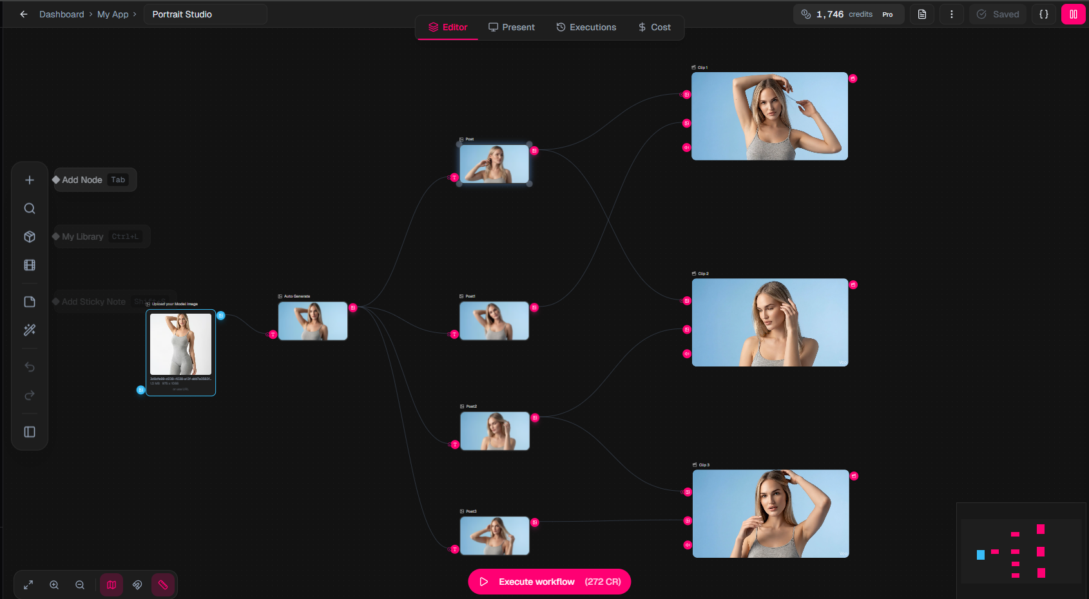The width and height of the screenshot is (1089, 599).
Task: Click the Add Node plus icon
Action: click(x=30, y=180)
